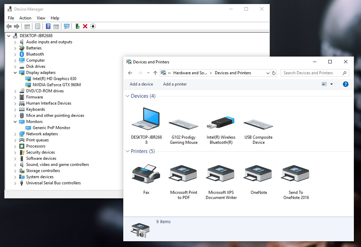Open the File menu
Image resolution: width=361 pixels, height=247 pixels.
pyautogui.click(x=11, y=18)
